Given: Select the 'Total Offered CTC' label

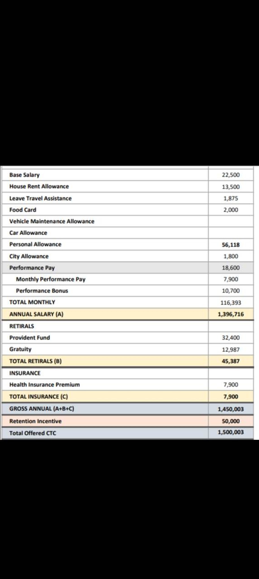Looking at the screenshot, I should (33, 433).
